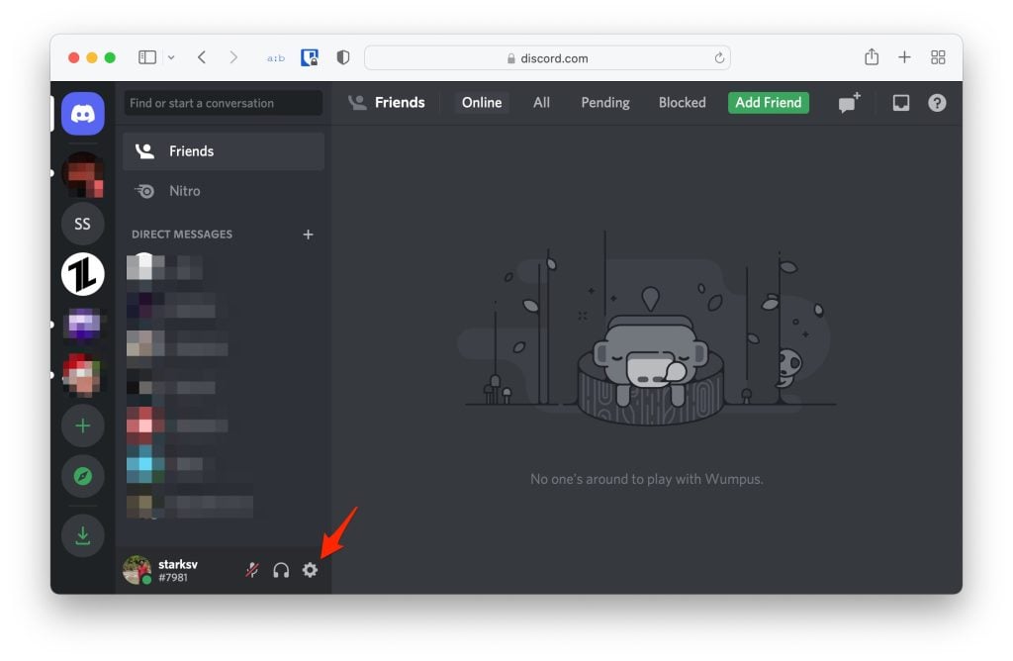
Task: Go back in Safari
Action: point(202,57)
